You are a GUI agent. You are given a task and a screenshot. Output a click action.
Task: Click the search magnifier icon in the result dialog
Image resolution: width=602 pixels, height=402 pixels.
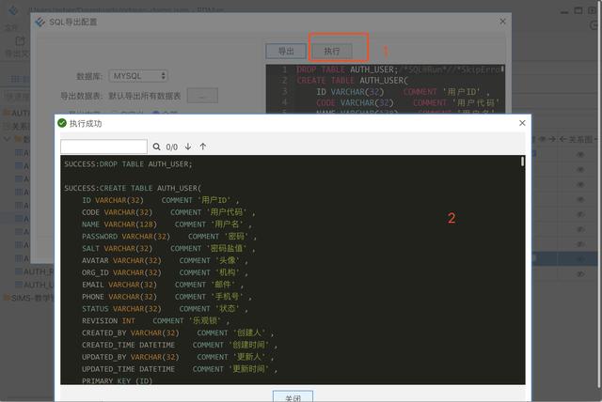(157, 147)
